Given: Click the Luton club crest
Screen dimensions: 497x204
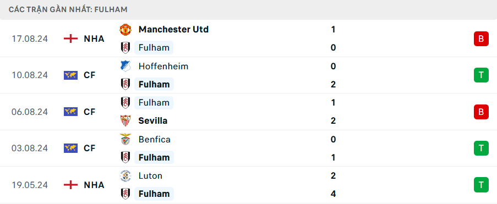Looking at the screenshot, I should (125, 176).
